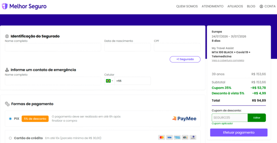Image resolution: width=277 pixels, height=143 pixels.
Task: Click the 5% de desconto orange badge
Action: pyautogui.click(x=35, y=119)
